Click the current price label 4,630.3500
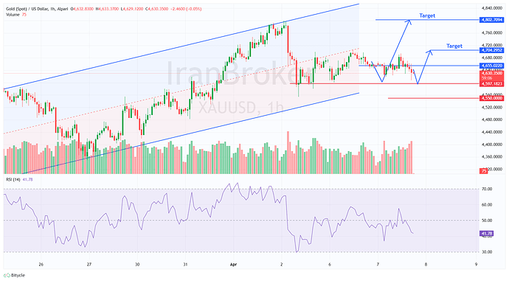509x281 pixels. click(492, 73)
